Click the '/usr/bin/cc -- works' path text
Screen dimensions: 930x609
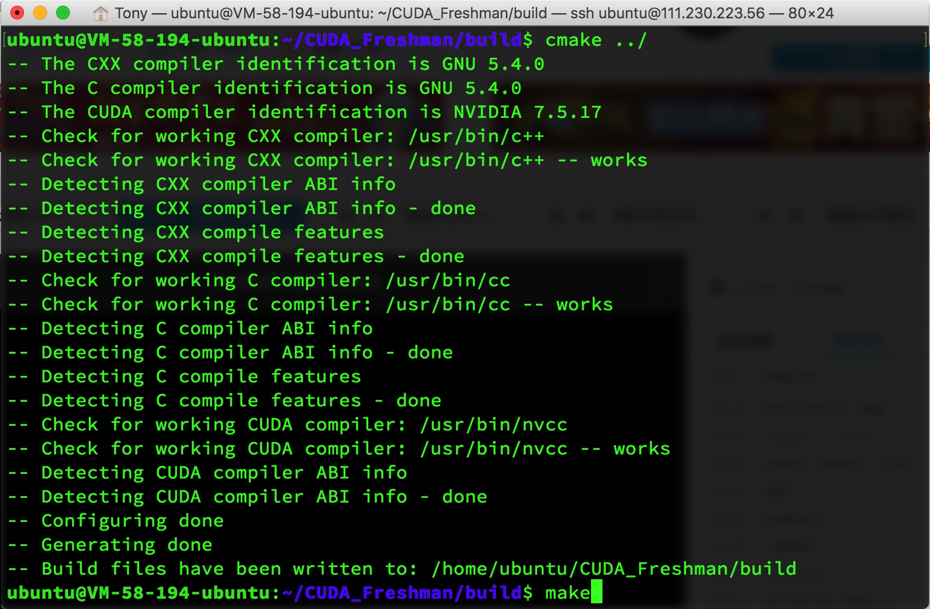coord(498,304)
